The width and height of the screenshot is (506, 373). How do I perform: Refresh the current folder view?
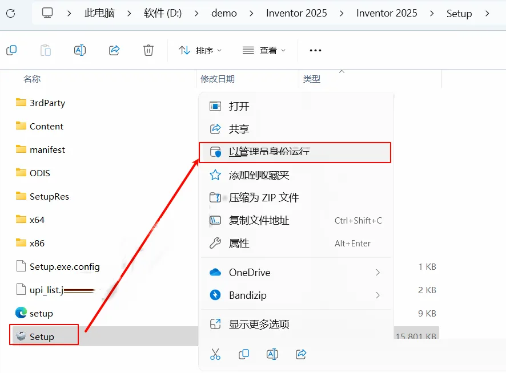(x=11, y=13)
